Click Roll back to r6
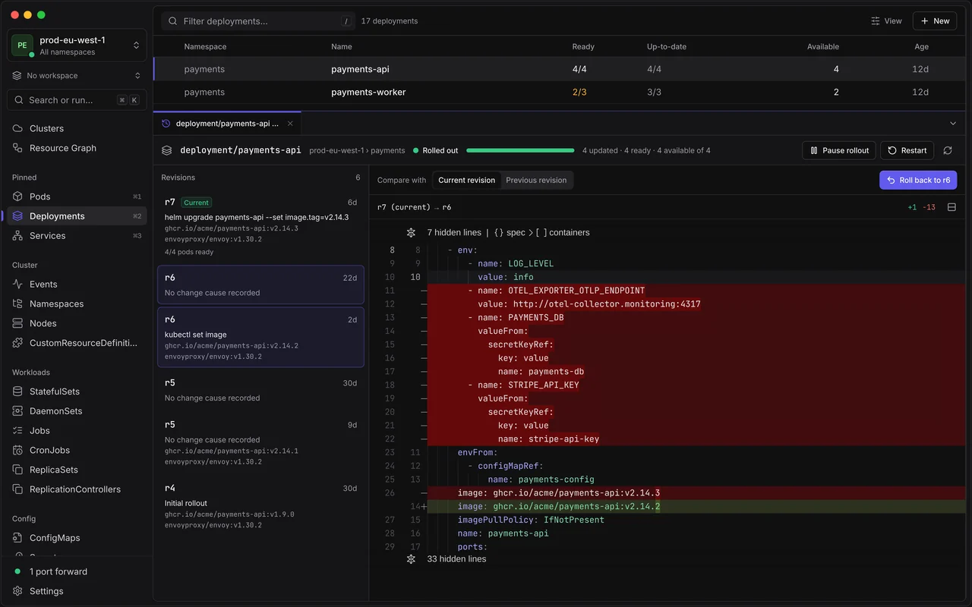Screen dimensions: 972x607 coord(918,181)
